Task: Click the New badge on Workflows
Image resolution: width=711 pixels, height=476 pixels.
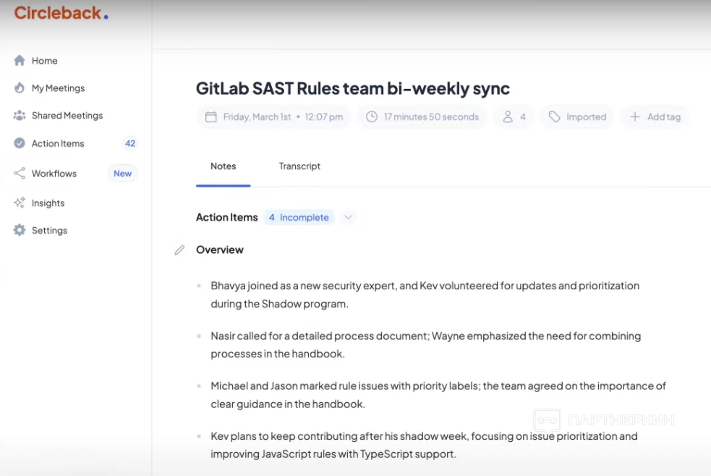Action: pos(122,173)
